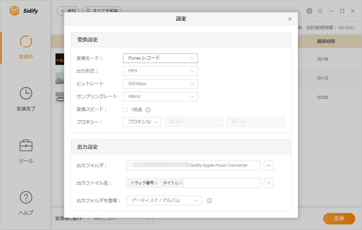The width and height of the screenshot is (362, 230).
Task: Remove the タイトル tag
Action: pyautogui.click(x=181, y=183)
